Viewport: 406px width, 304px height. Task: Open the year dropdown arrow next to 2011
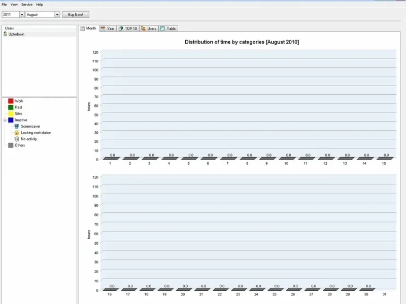[22, 15]
